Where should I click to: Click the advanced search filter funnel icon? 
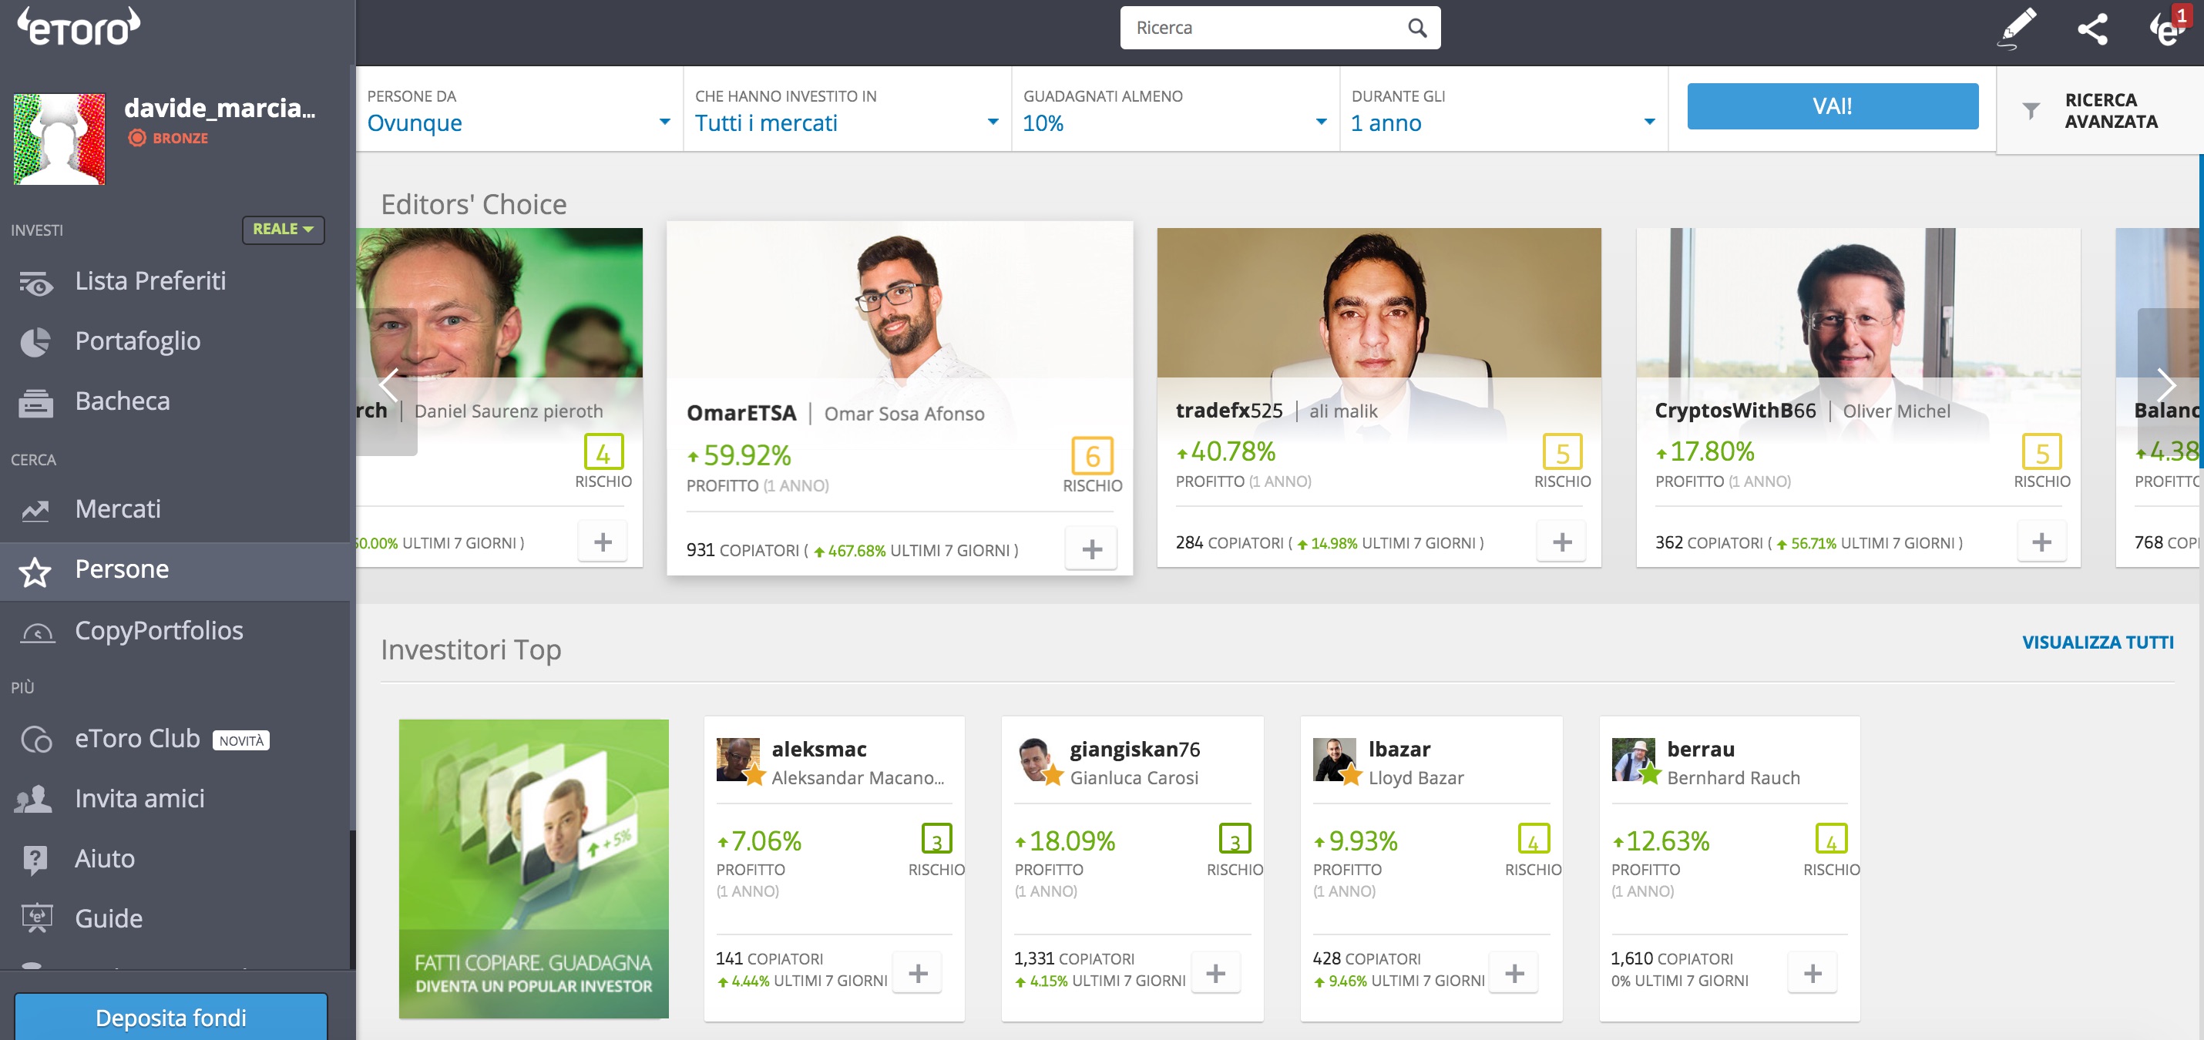[x=2031, y=110]
